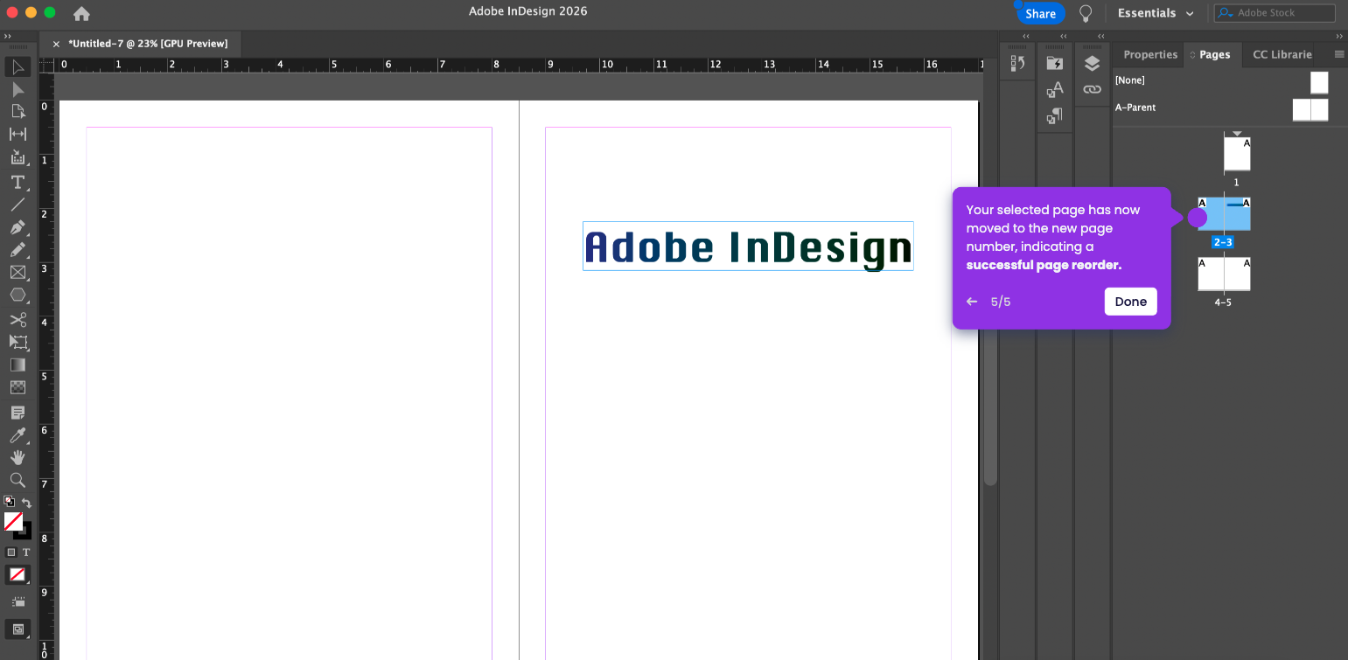Viewport: 1348px width, 660px height.
Task: Expand the Libraries icon dock column
Action: [x=1063, y=36]
